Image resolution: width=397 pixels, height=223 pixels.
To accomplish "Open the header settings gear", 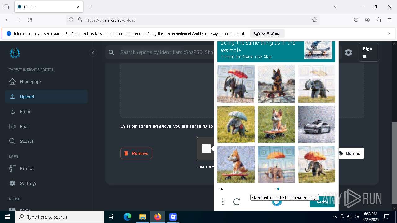I will tap(348, 52).
